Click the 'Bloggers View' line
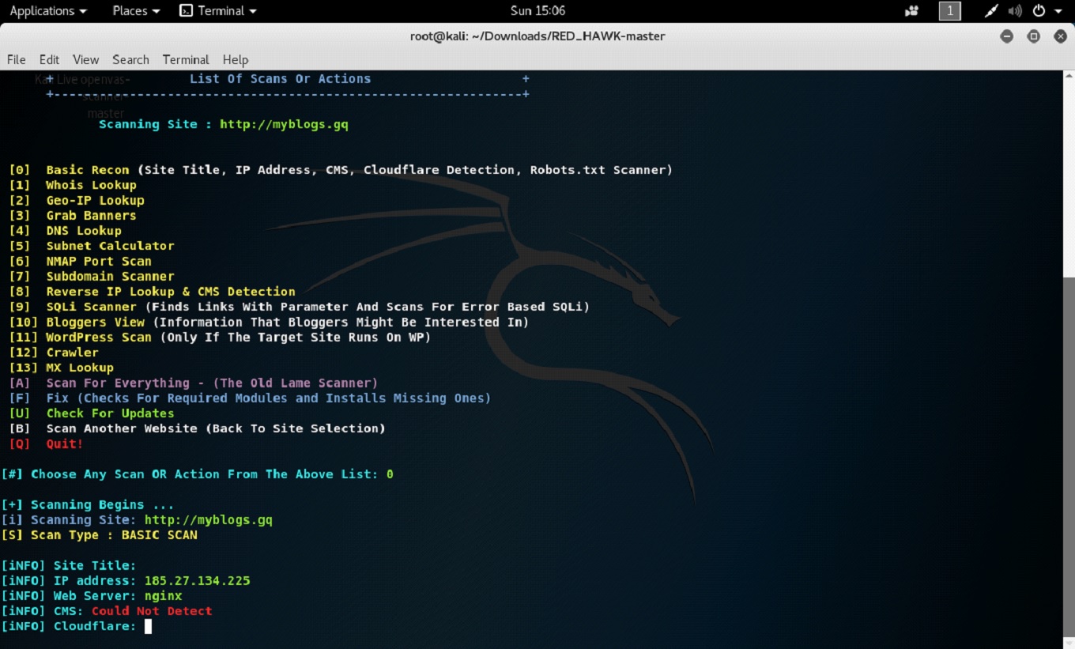This screenshot has width=1075, height=649. (269, 322)
